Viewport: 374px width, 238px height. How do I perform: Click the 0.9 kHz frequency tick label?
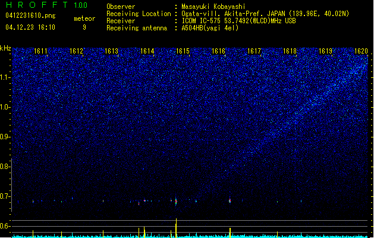(x=4, y=137)
